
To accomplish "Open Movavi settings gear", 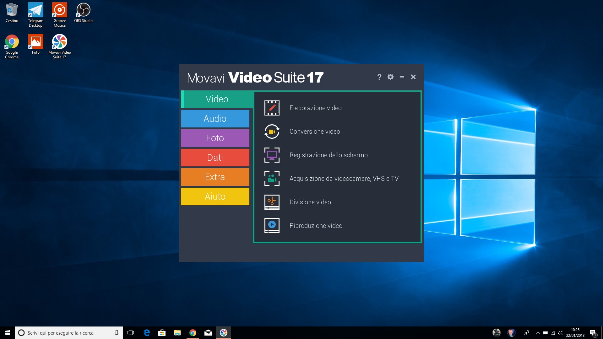I will point(390,77).
